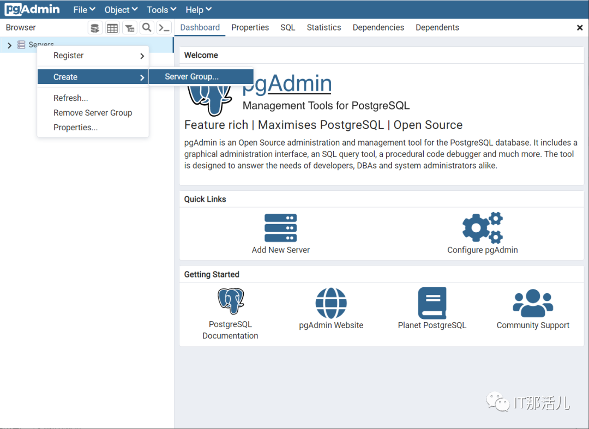
Task: Switch to the Dependents tab
Action: 437,27
